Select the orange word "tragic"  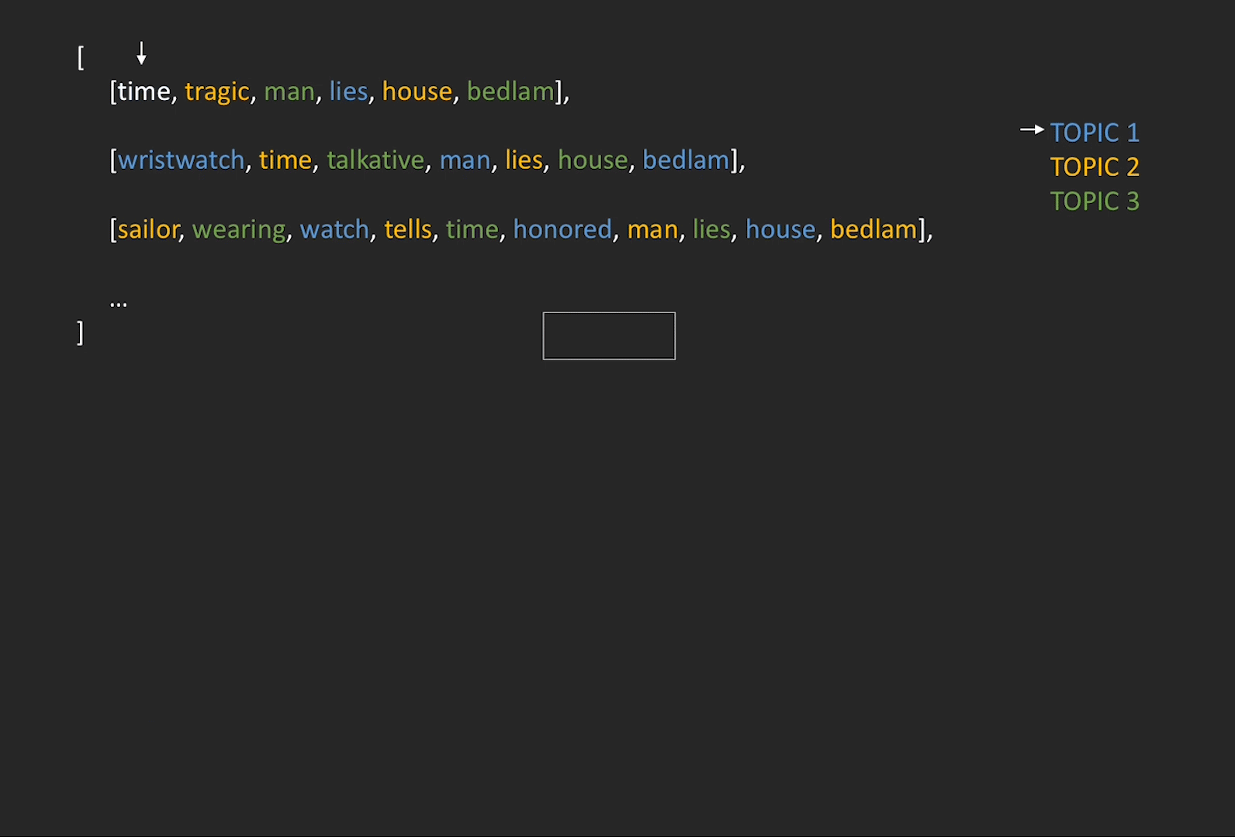(x=216, y=91)
